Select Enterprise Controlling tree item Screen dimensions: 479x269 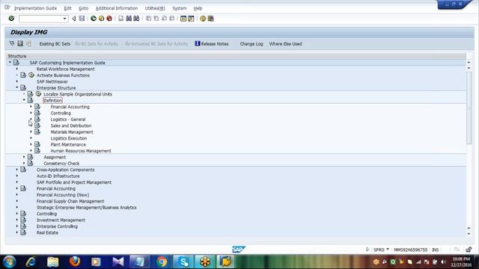click(x=57, y=226)
